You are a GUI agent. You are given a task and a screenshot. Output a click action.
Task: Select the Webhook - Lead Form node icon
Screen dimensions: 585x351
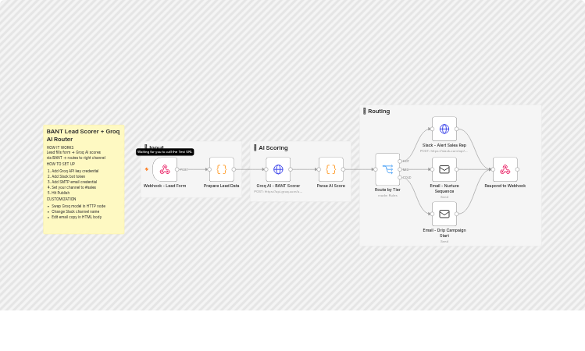click(x=165, y=169)
